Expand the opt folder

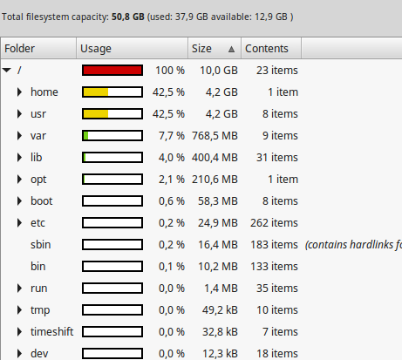(x=19, y=180)
